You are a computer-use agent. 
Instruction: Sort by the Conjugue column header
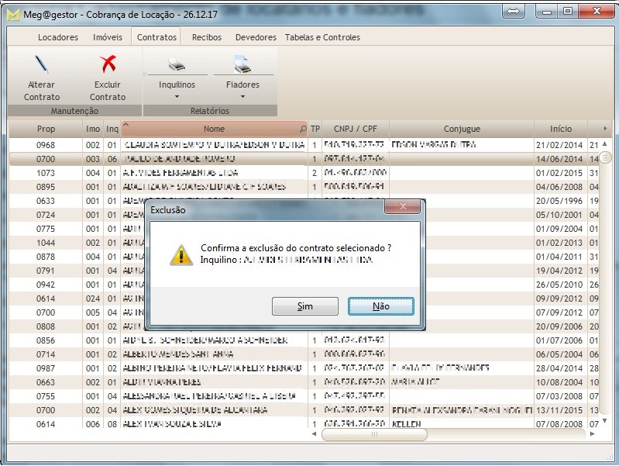[462, 129]
